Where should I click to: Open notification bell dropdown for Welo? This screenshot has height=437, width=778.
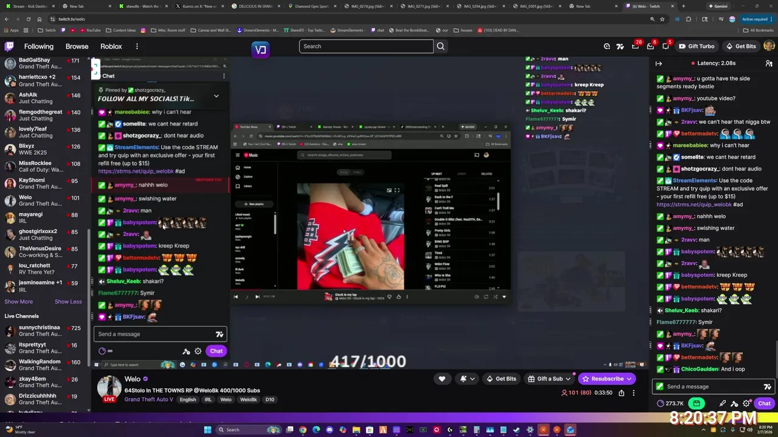[467, 379]
